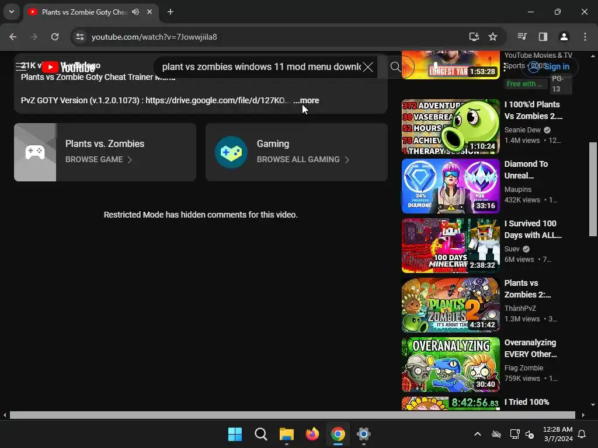Open 'Plants vs Zombies 2:' video title
Image resolution: width=598 pixels, height=448 pixels.
527,289
